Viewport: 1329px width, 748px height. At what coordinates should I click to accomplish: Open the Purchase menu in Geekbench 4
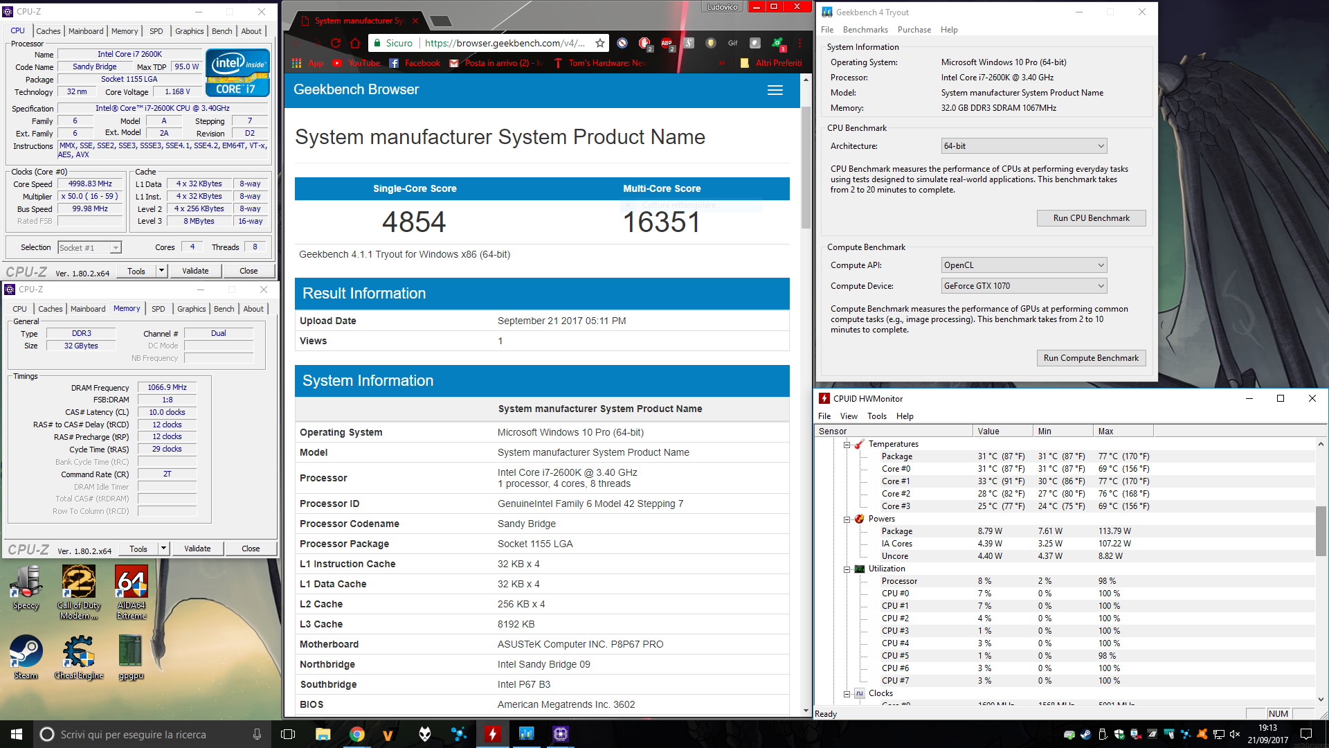914,30
